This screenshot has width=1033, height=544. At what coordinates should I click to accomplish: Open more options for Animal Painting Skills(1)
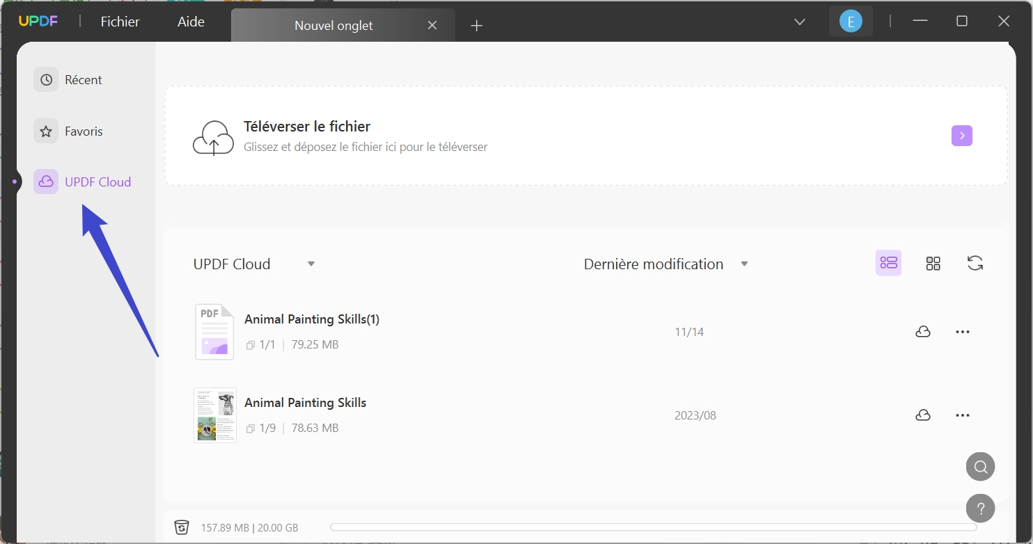pos(963,332)
